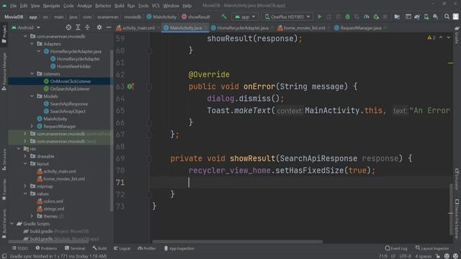Collapse the Gradle Scripts node
The width and height of the screenshot is (461, 259).
coord(12,224)
